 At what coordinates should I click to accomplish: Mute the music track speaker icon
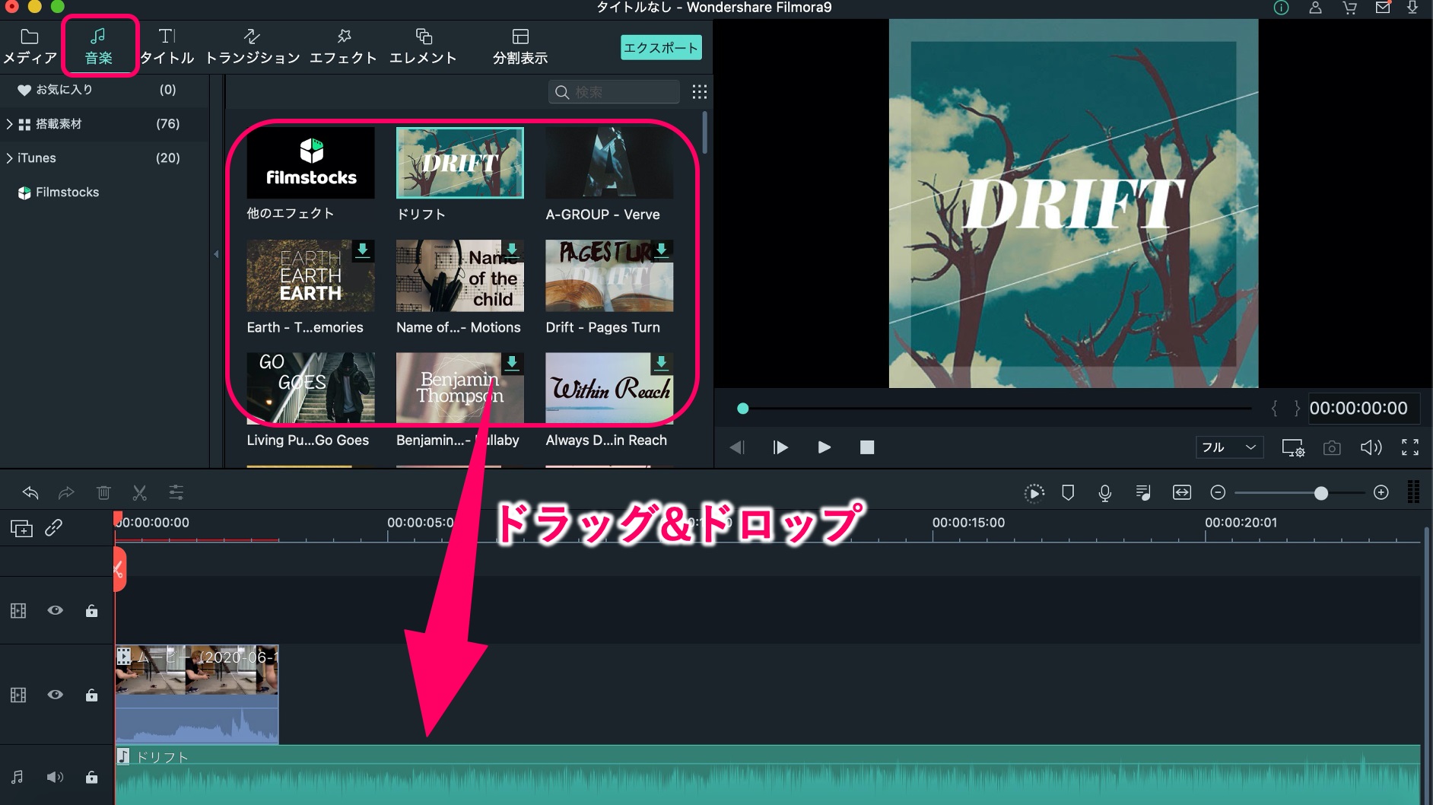55,777
